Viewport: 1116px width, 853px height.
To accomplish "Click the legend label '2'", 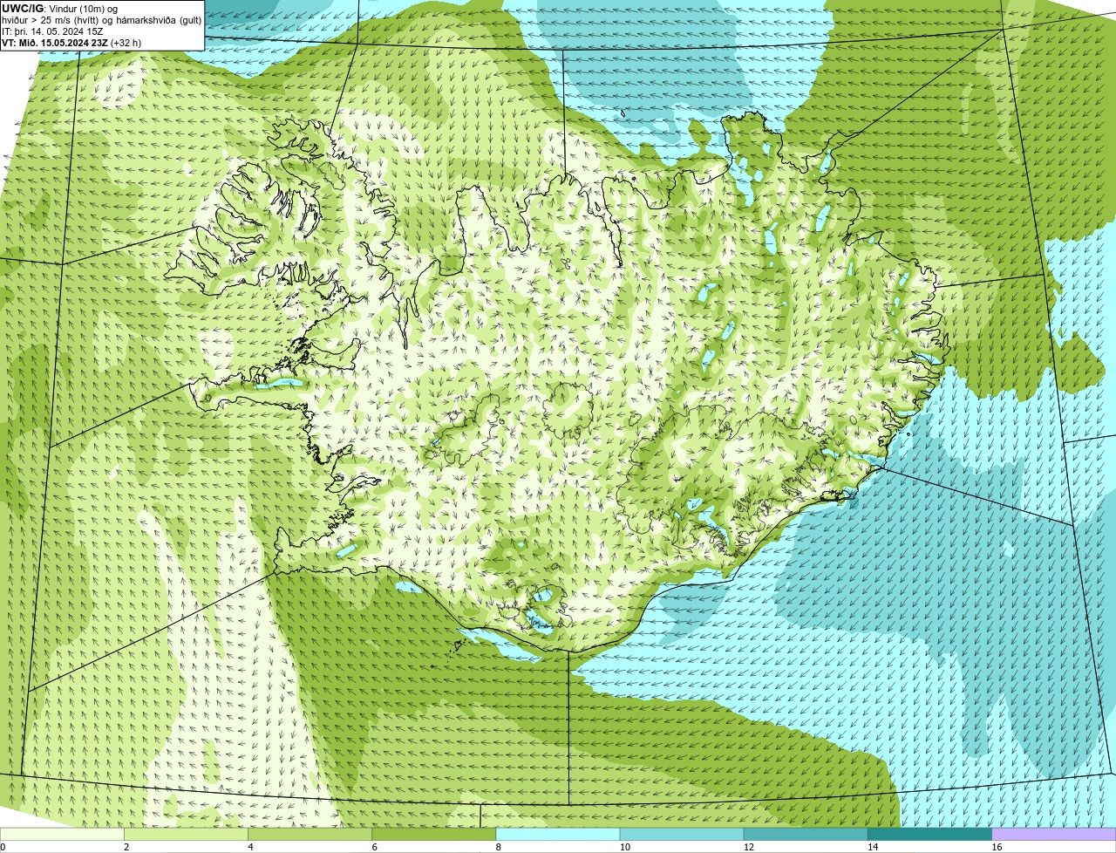I will coord(127,847).
